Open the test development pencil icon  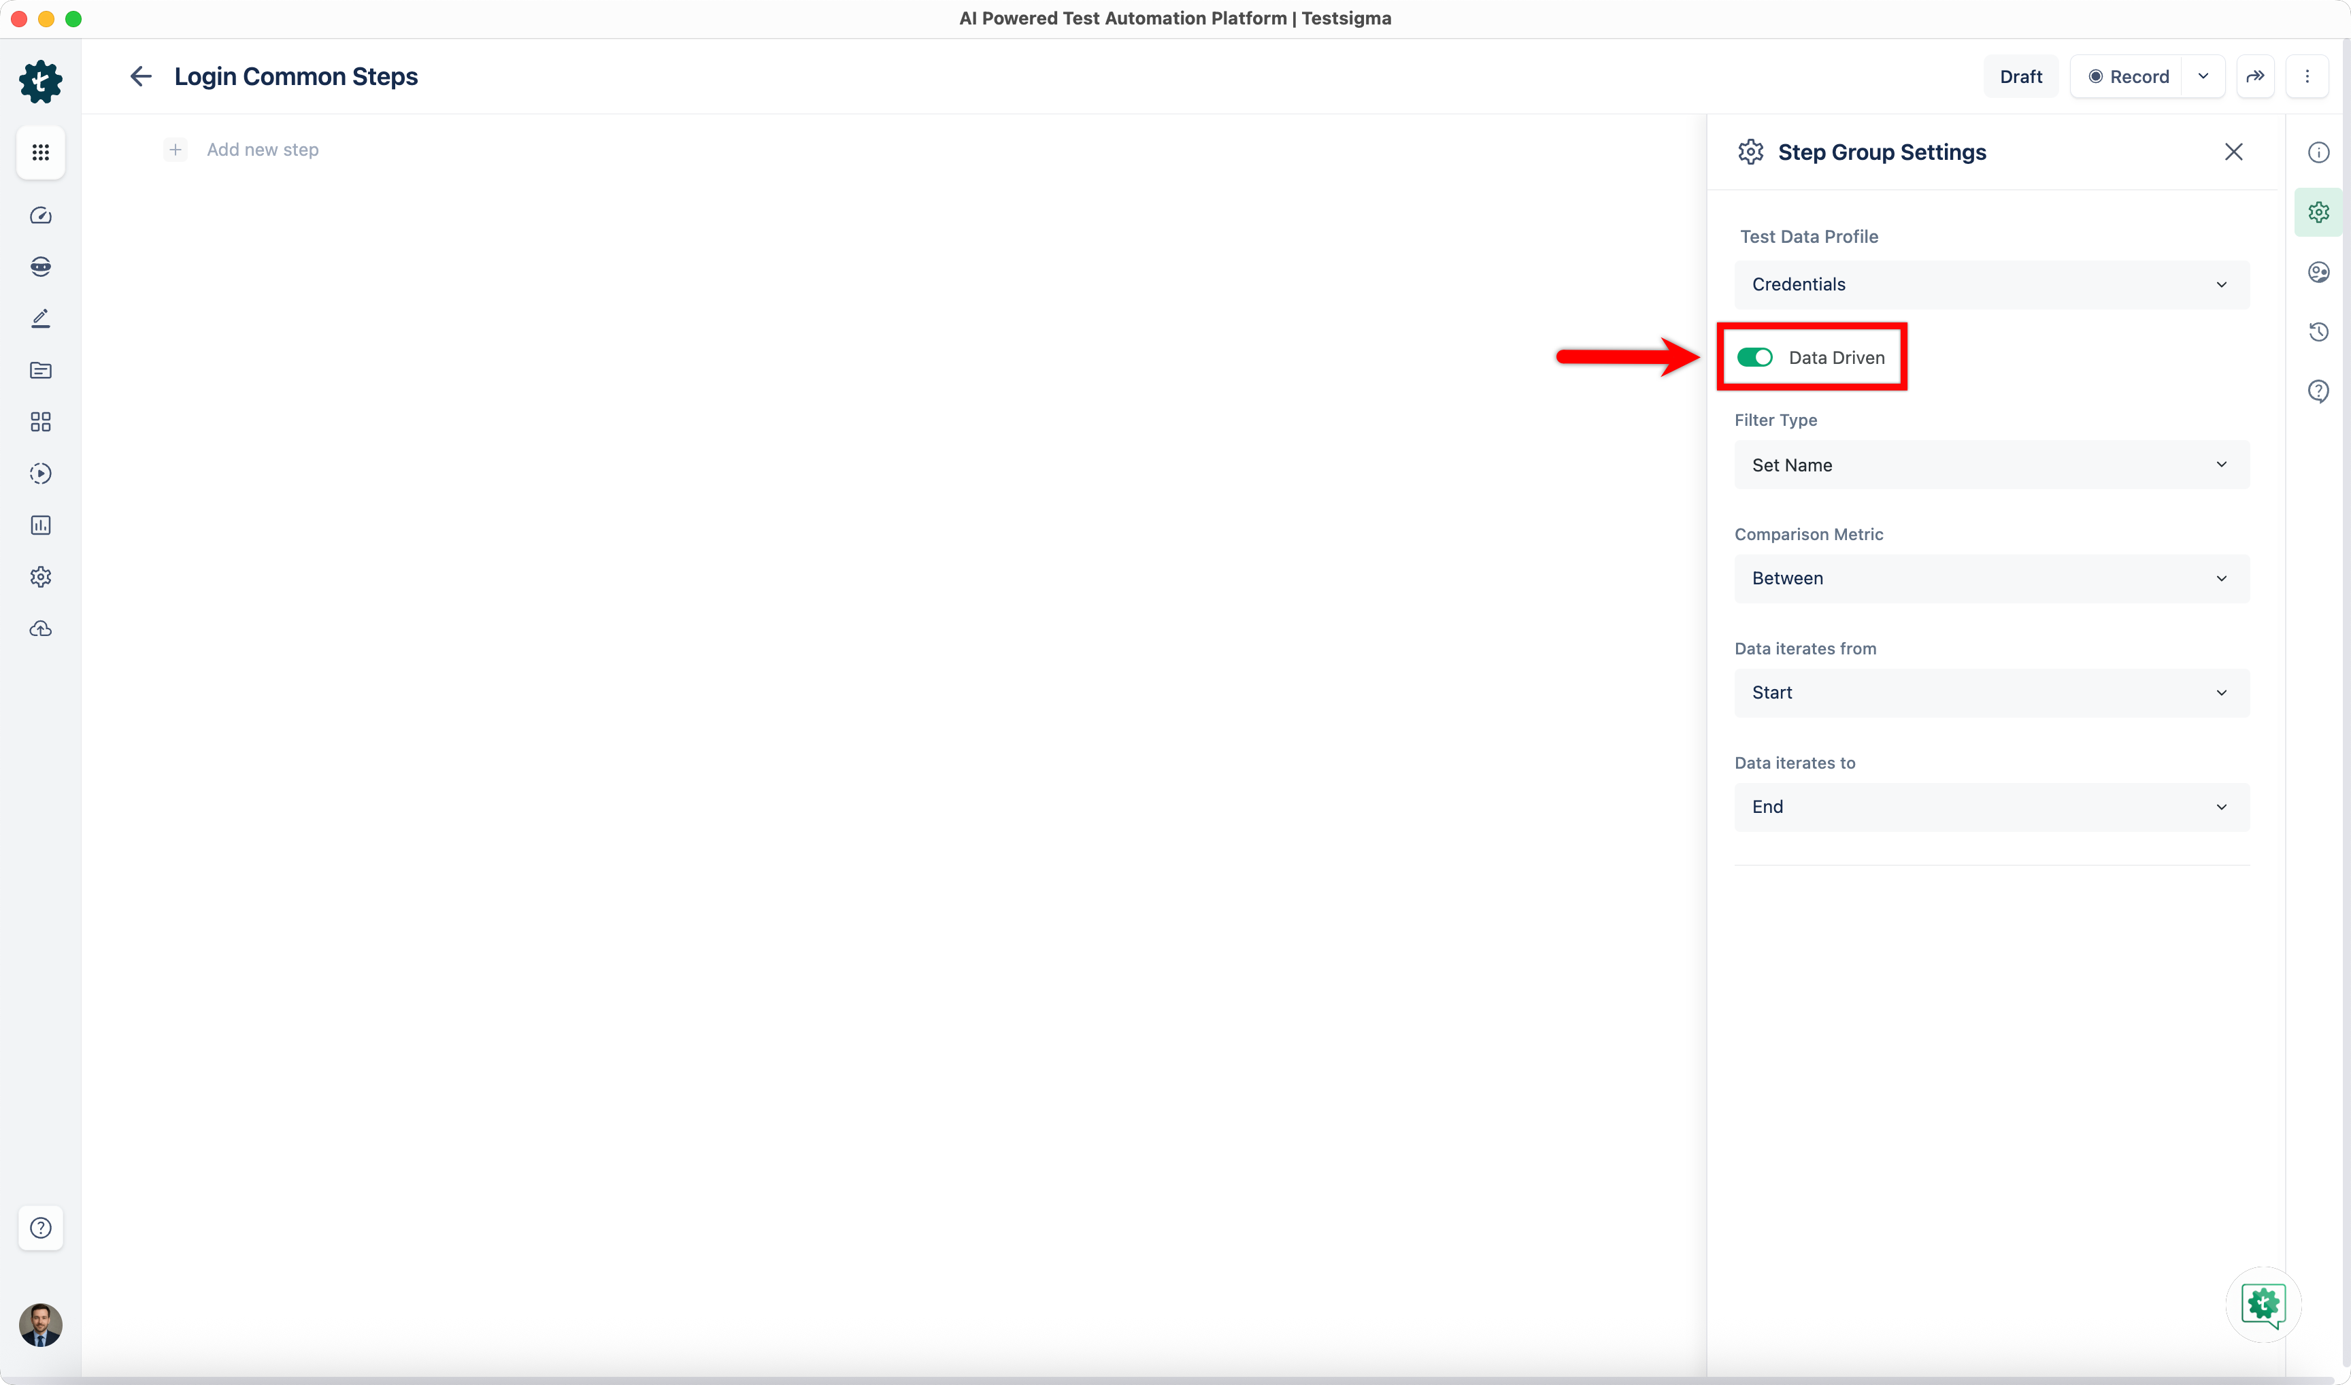(40, 318)
